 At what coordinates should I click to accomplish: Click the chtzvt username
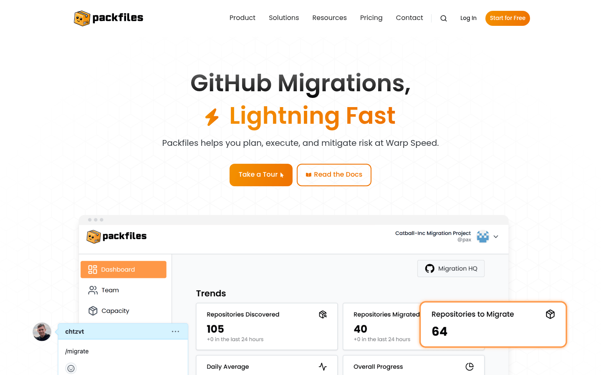coord(75,332)
